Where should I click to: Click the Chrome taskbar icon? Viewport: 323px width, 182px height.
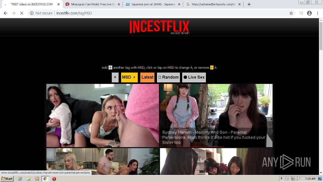[x=45, y=179]
